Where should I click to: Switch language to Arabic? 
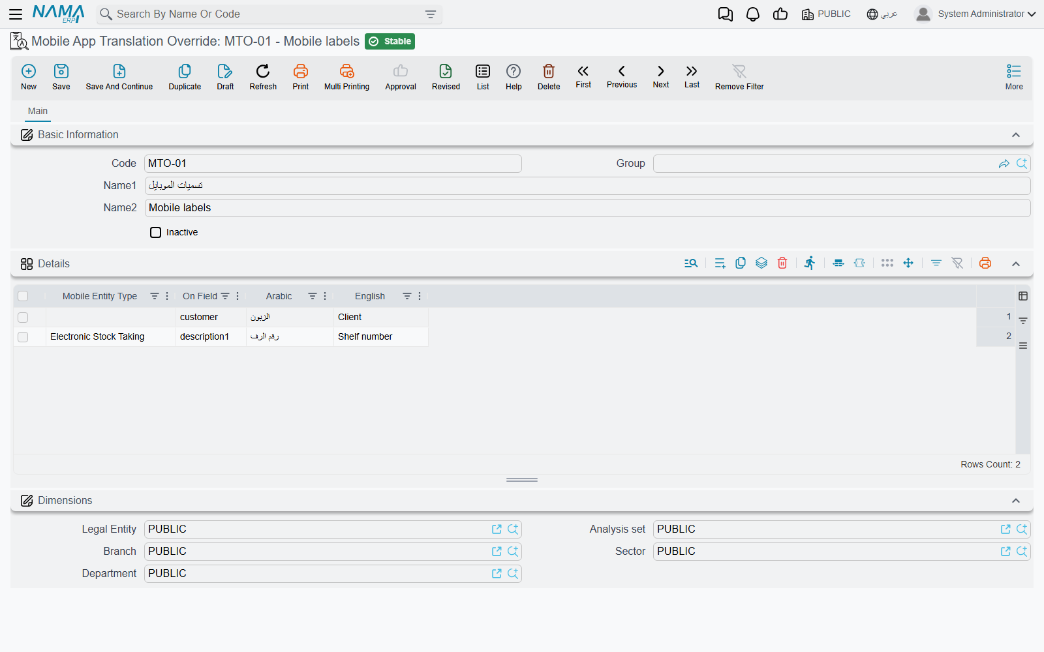pos(882,14)
